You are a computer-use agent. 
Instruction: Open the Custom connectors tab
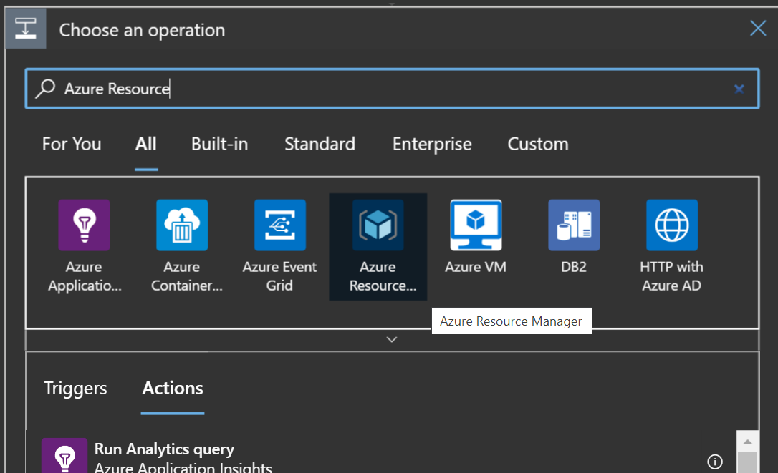537,144
